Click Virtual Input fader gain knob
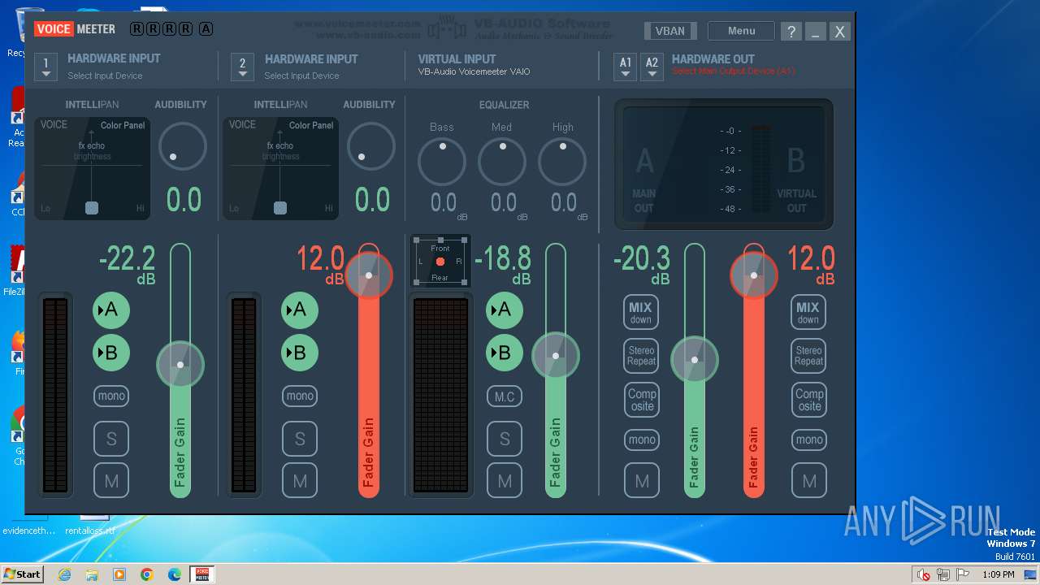This screenshot has height=585, width=1040. tap(556, 356)
